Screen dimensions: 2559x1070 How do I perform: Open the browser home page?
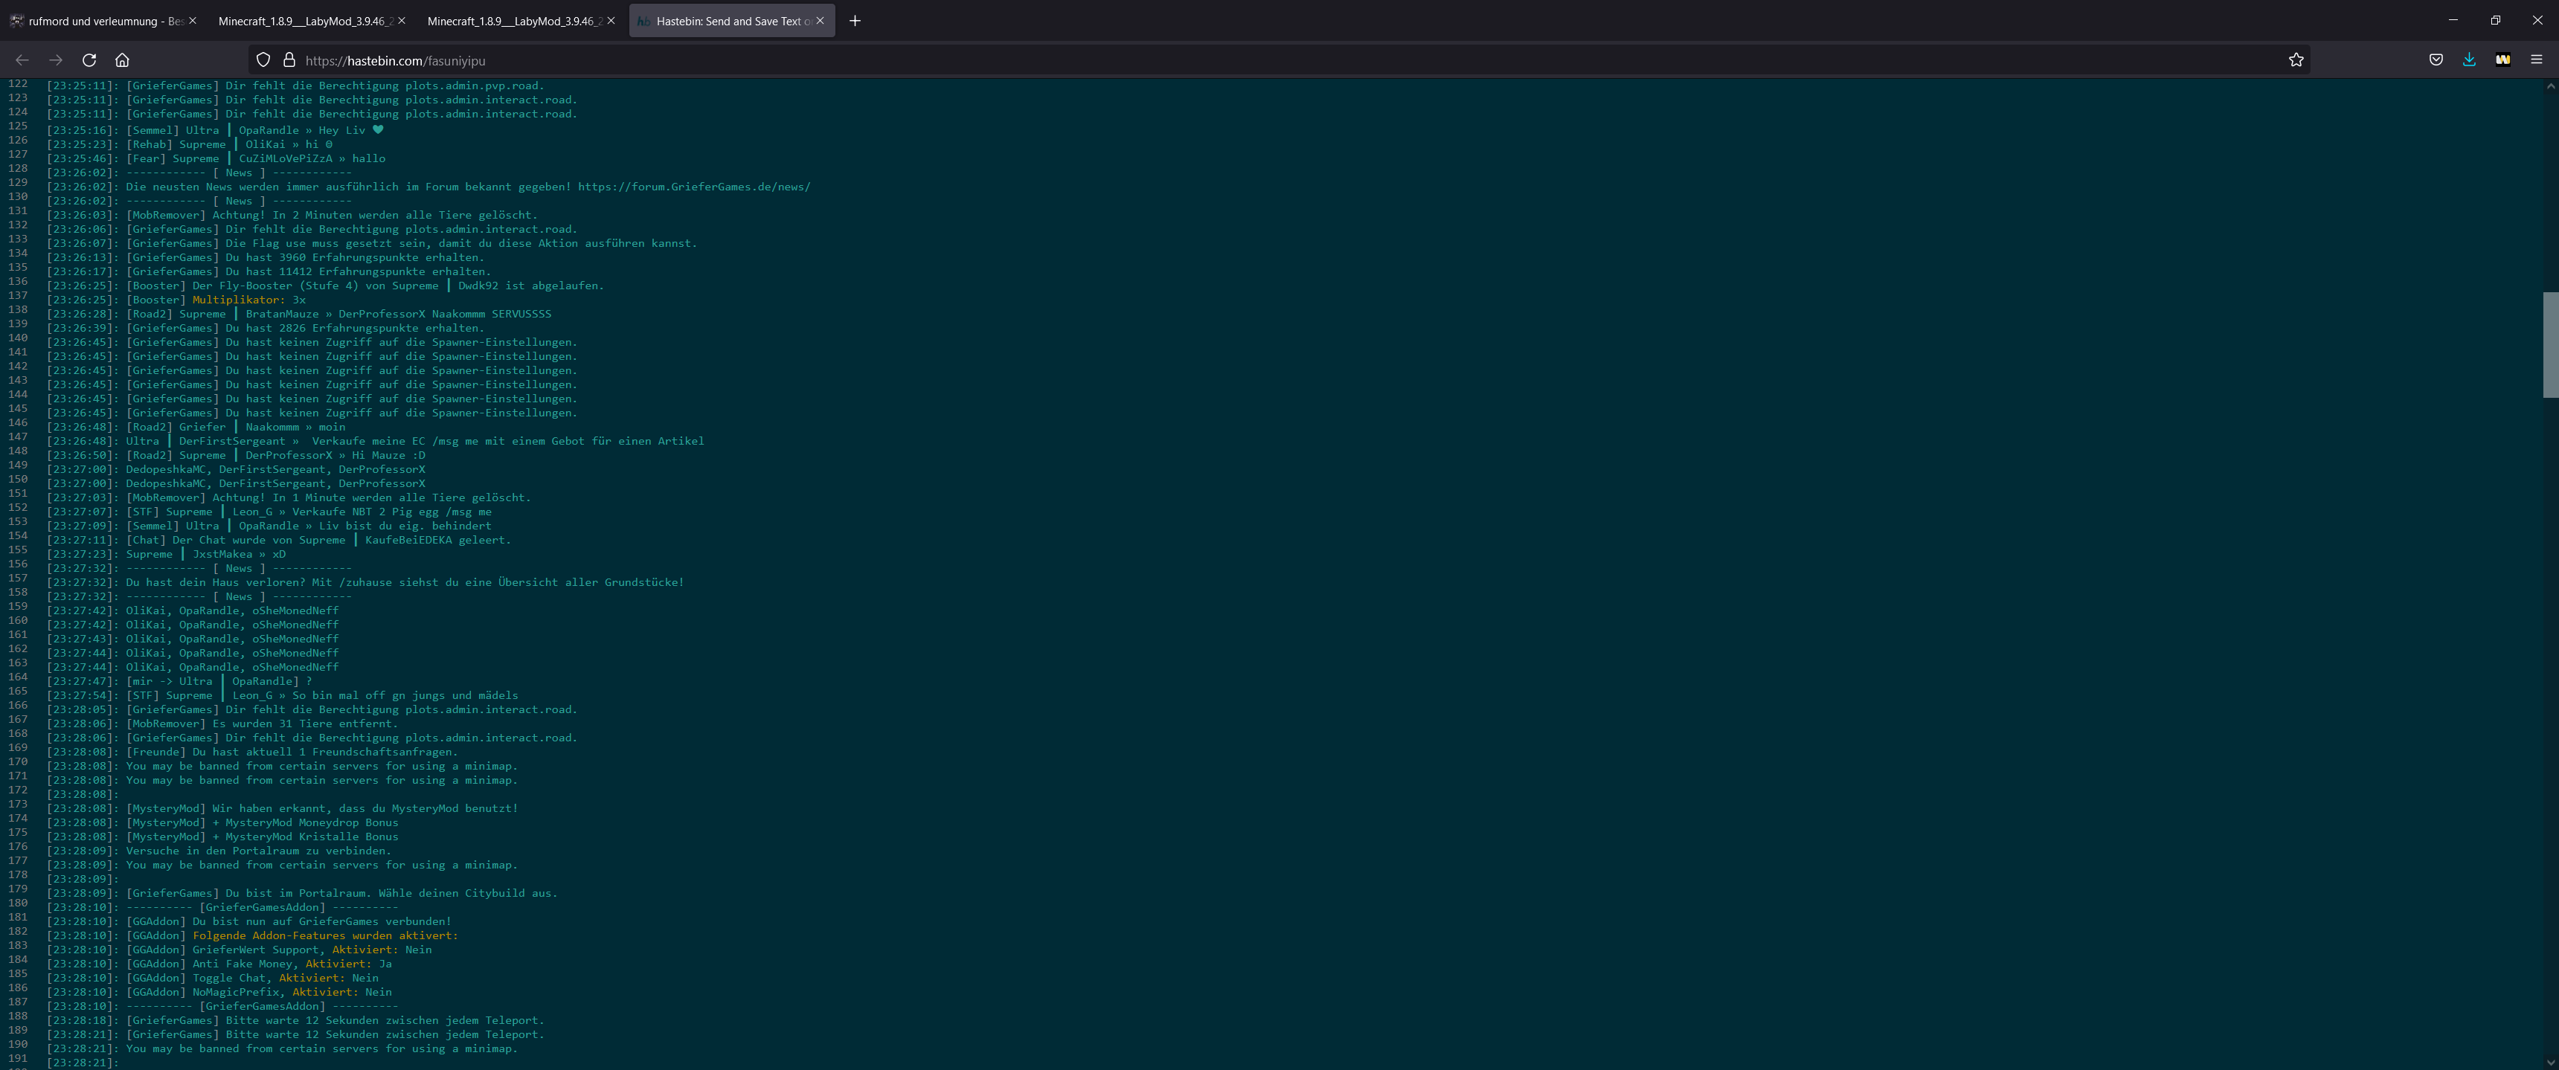pyautogui.click(x=122, y=59)
